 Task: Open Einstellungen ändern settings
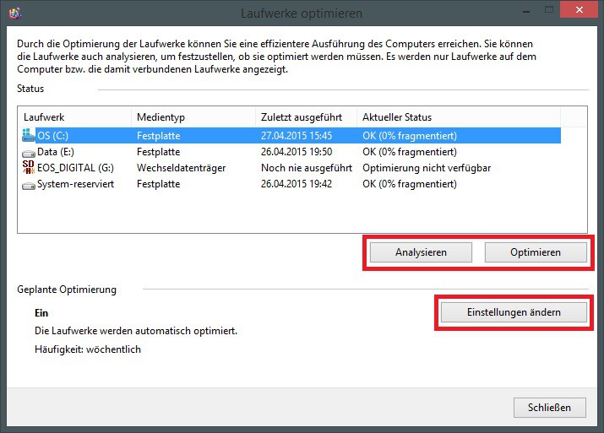513,312
